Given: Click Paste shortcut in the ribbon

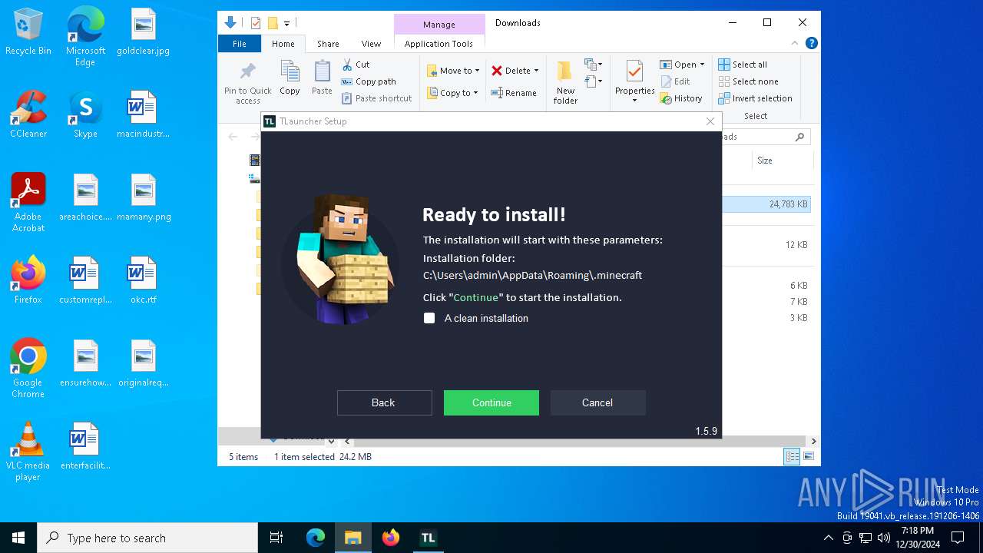Looking at the screenshot, I should tap(376, 98).
